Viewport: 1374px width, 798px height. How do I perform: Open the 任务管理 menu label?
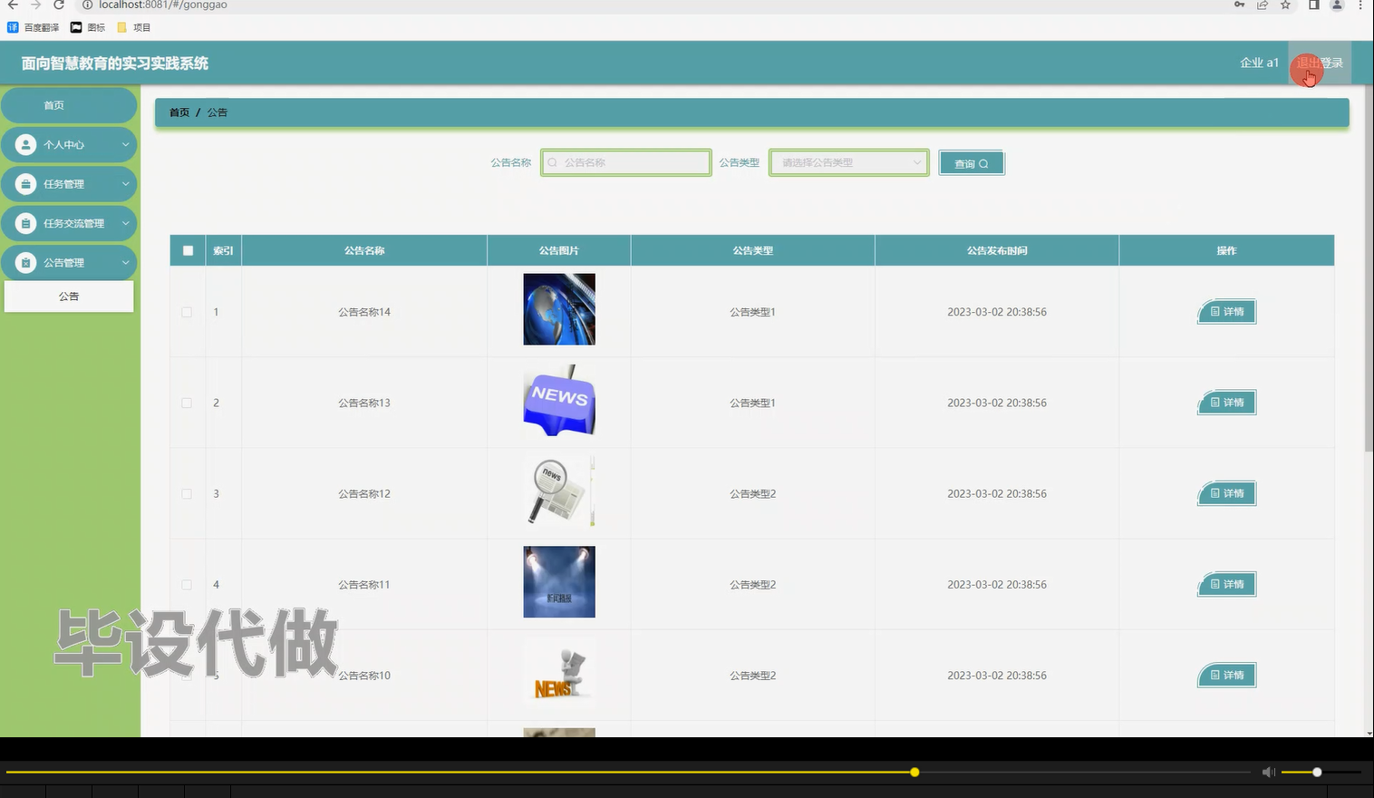click(63, 184)
